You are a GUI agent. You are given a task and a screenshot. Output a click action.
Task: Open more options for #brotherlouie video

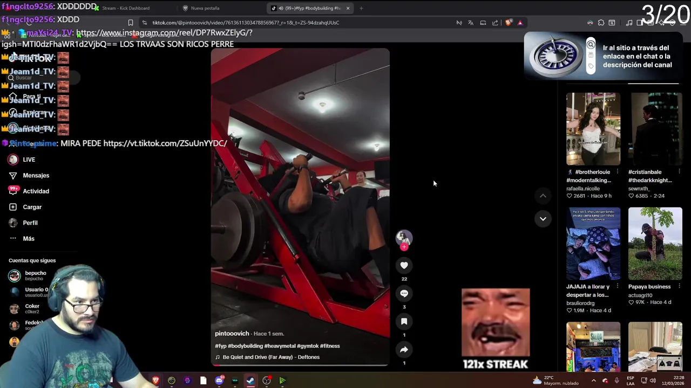point(618,172)
